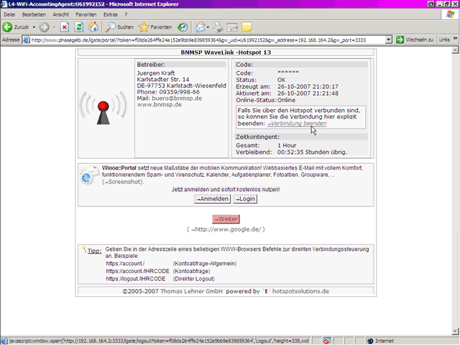Click the small hotspotsolutions logo icon

point(266,291)
